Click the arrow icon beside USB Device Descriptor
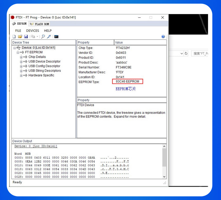The width and height of the screenshot is (221, 200). (25, 61)
